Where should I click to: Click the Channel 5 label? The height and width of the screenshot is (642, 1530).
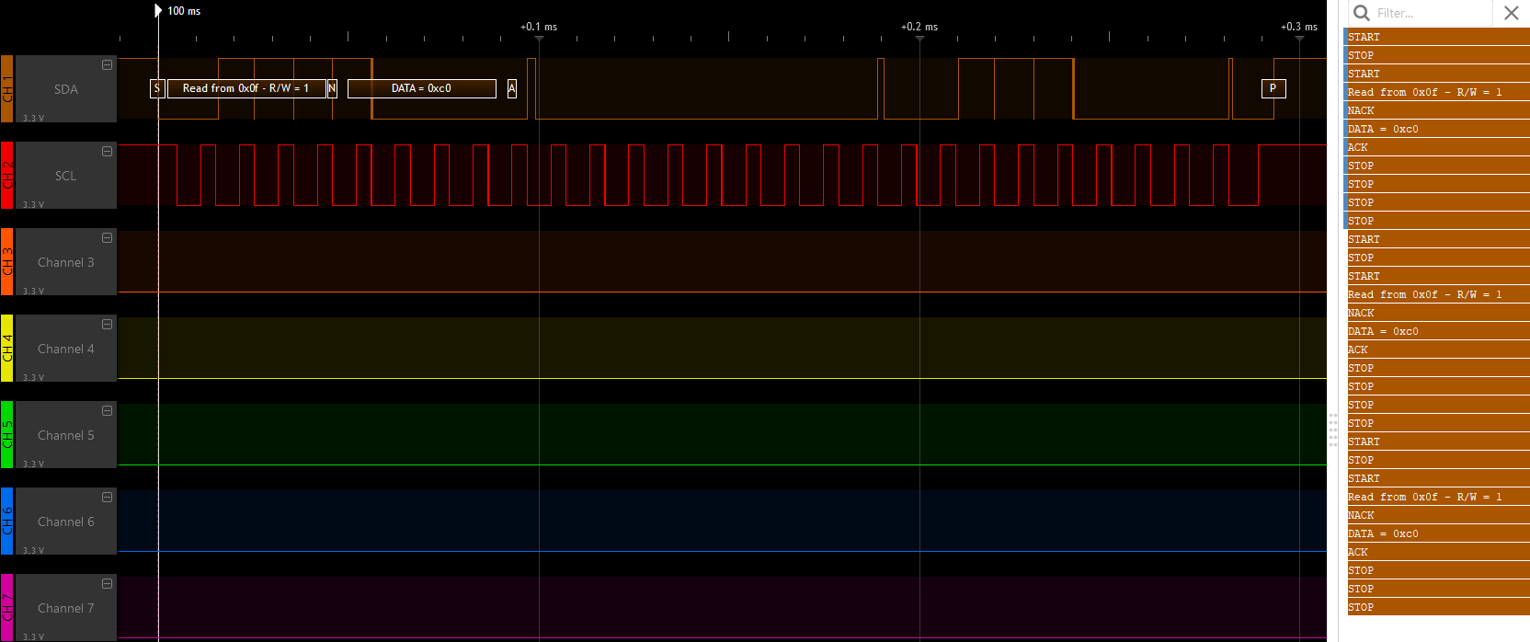(x=66, y=435)
